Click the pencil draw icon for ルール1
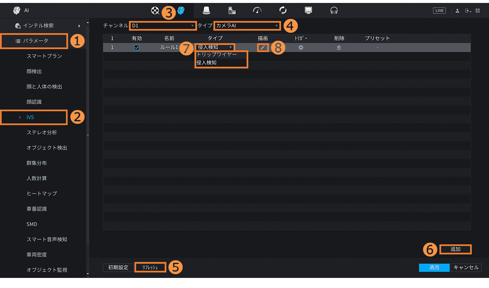The height and width of the screenshot is (288, 489). 263,47
